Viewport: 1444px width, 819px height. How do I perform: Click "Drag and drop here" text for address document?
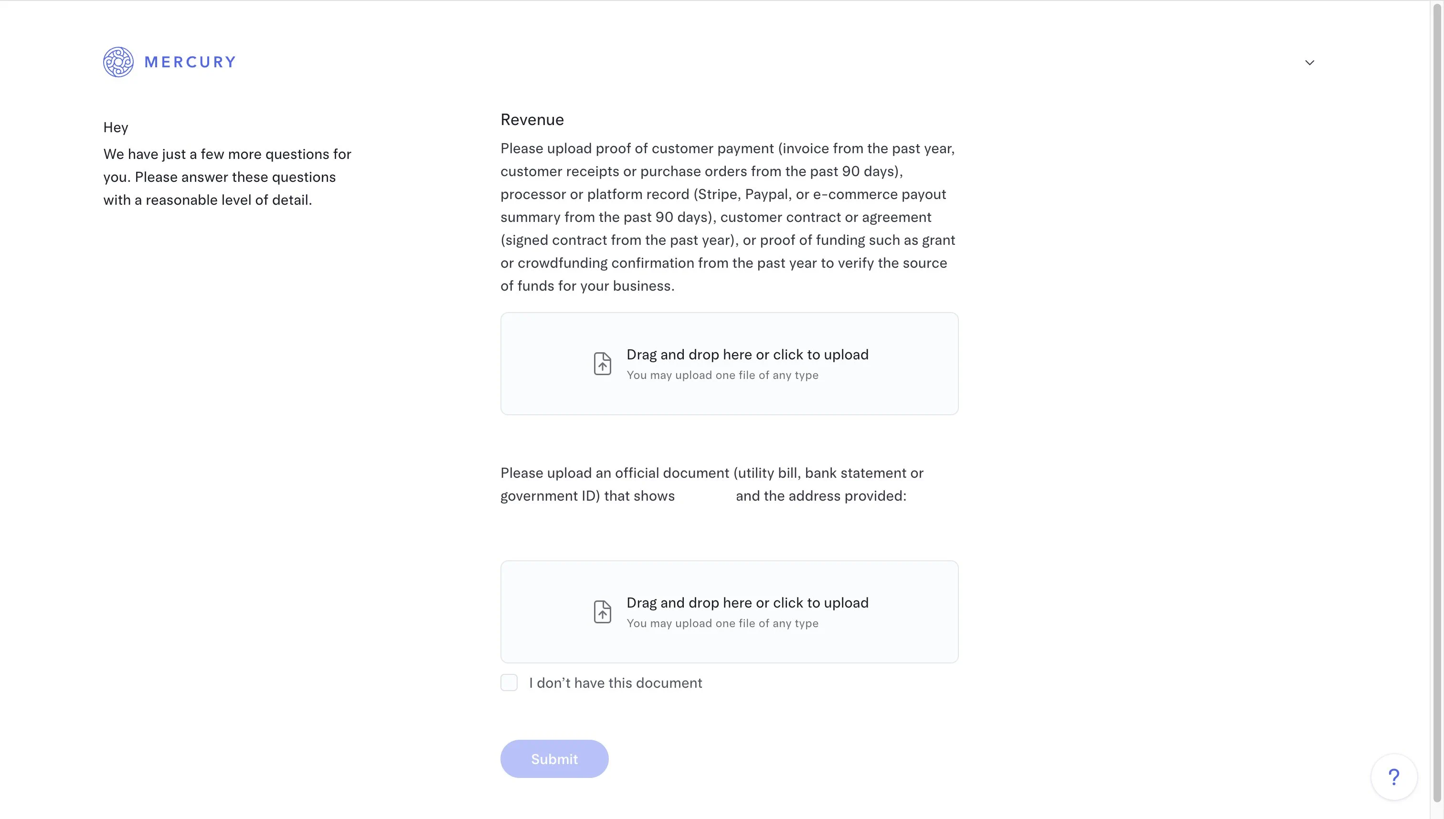pos(747,602)
